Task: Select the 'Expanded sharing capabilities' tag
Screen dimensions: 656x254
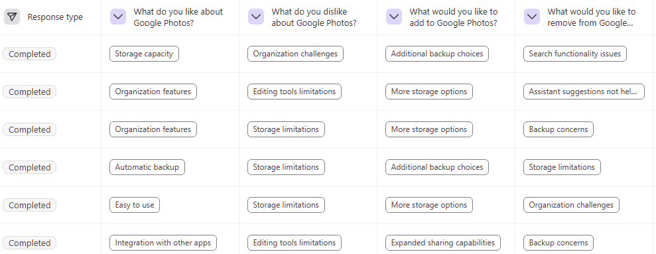Action: tap(442, 243)
